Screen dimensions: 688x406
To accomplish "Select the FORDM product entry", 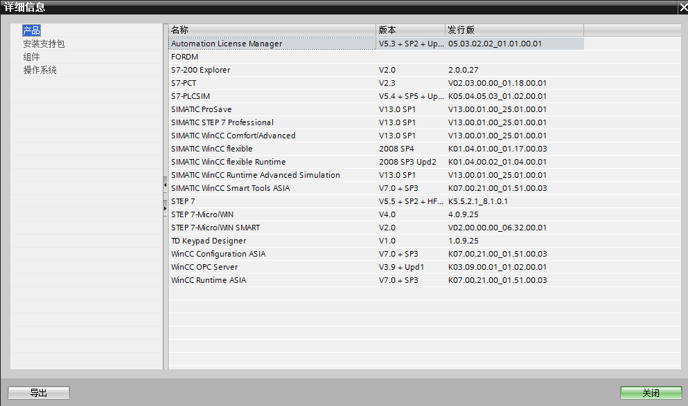I will point(185,57).
